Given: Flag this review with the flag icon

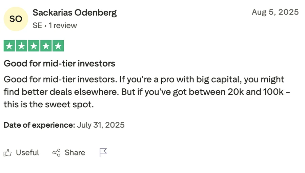Looking at the screenshot, I should tap(103, 153).
